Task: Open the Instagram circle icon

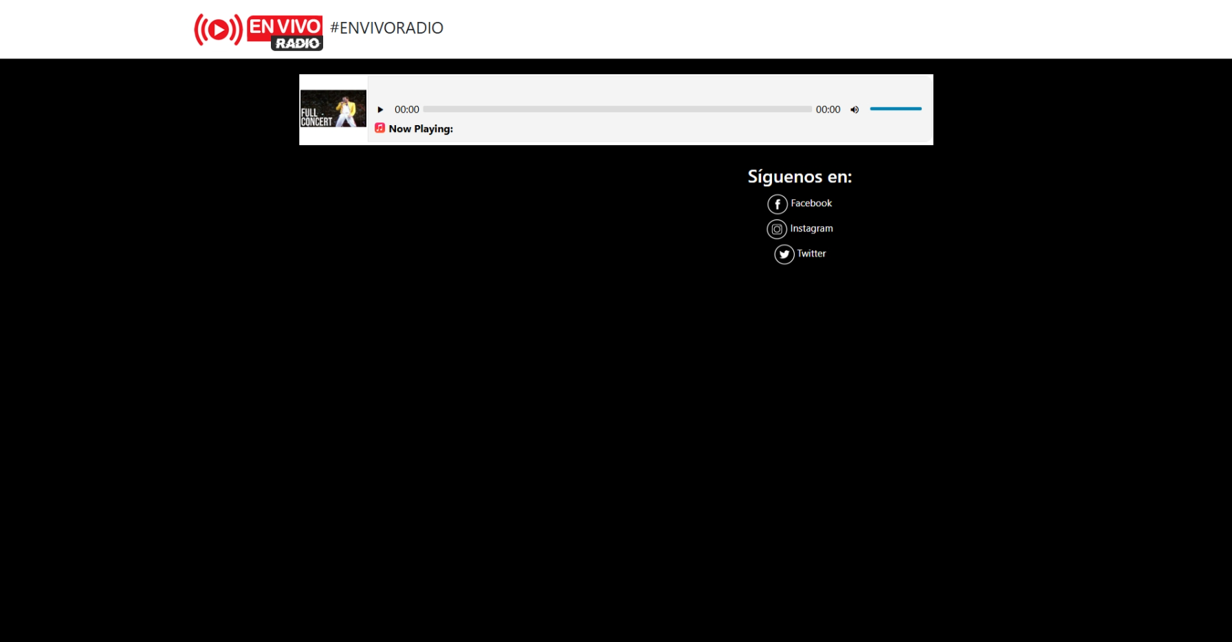Action: tap(777, 229)
